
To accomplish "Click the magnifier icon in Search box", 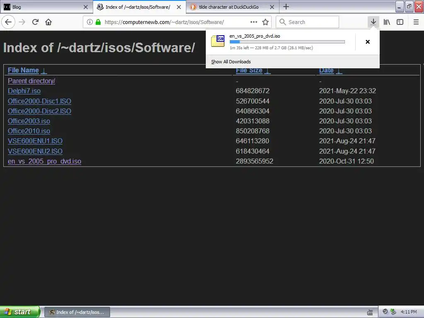I will point(282,22).
